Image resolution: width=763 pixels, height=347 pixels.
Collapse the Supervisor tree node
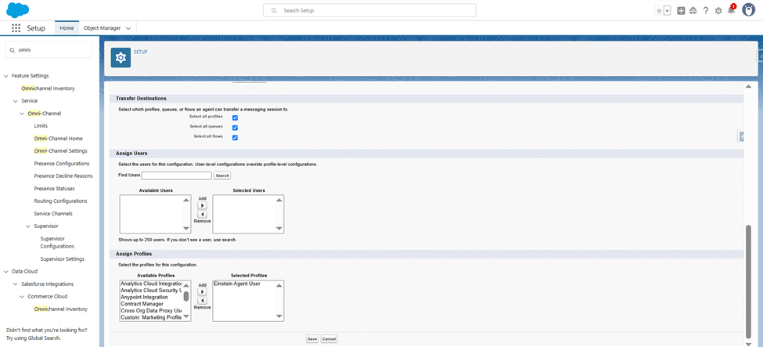28,226
